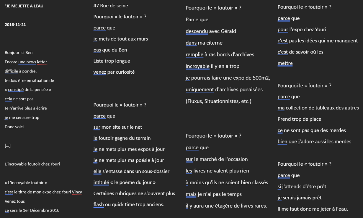Image resolution: width=363 pixels, height=218 pixels.
Task: Click the underlined word 'mais' in third column
Action: click(191, 194)
